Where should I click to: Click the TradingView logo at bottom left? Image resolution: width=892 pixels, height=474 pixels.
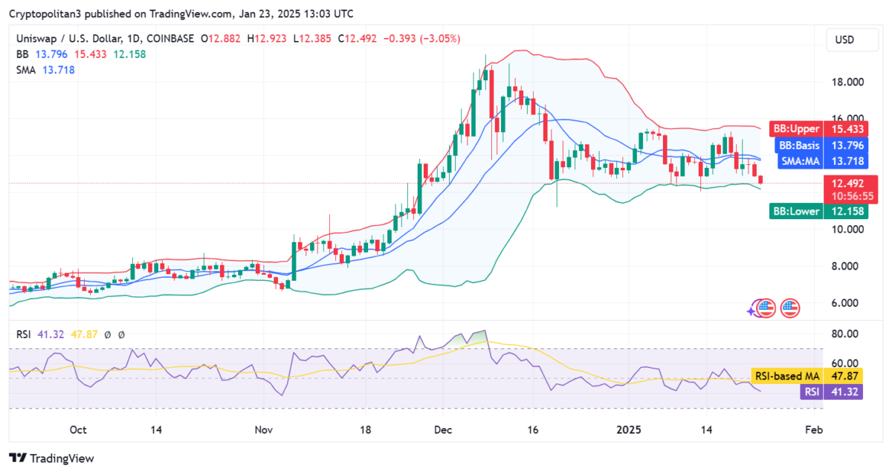coord(51,458)
